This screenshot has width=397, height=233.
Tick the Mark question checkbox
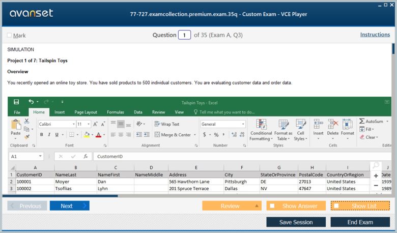coord(9,35)
